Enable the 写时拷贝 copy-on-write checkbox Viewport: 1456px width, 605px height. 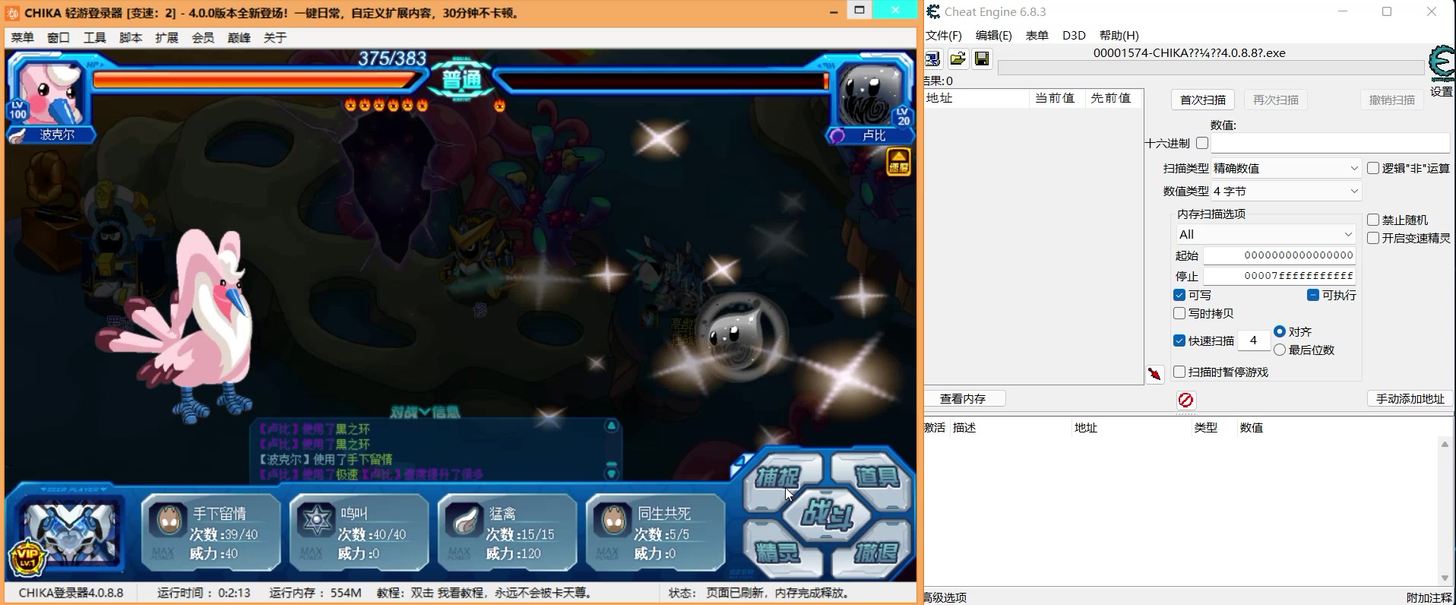(x=1179, y=313)
